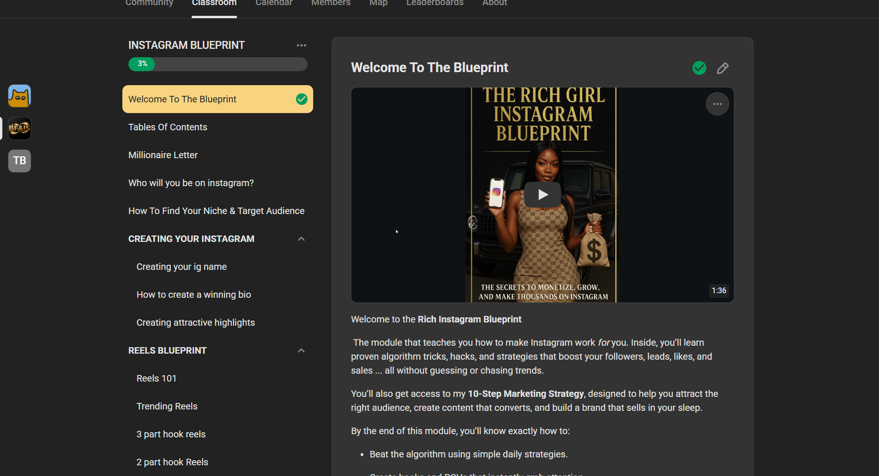Open the Trending Reels lesson
Screen dimensions: 879x476
[218, 406]
